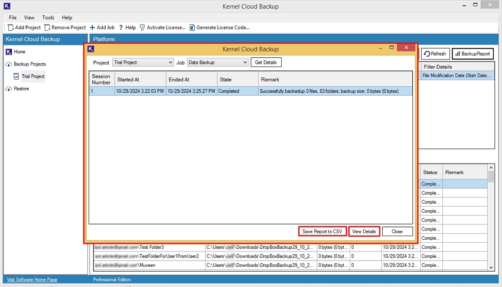Click the Refresh button
This screenshot has height=287, width=502.
click(x=435, y=54)
